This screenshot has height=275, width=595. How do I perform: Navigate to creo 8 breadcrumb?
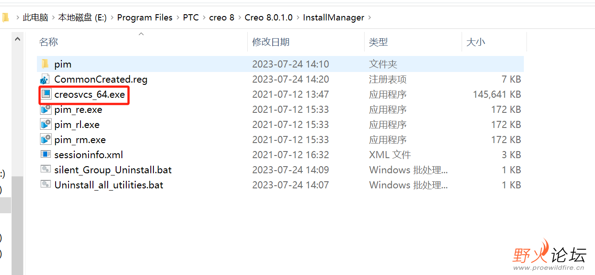222,18
